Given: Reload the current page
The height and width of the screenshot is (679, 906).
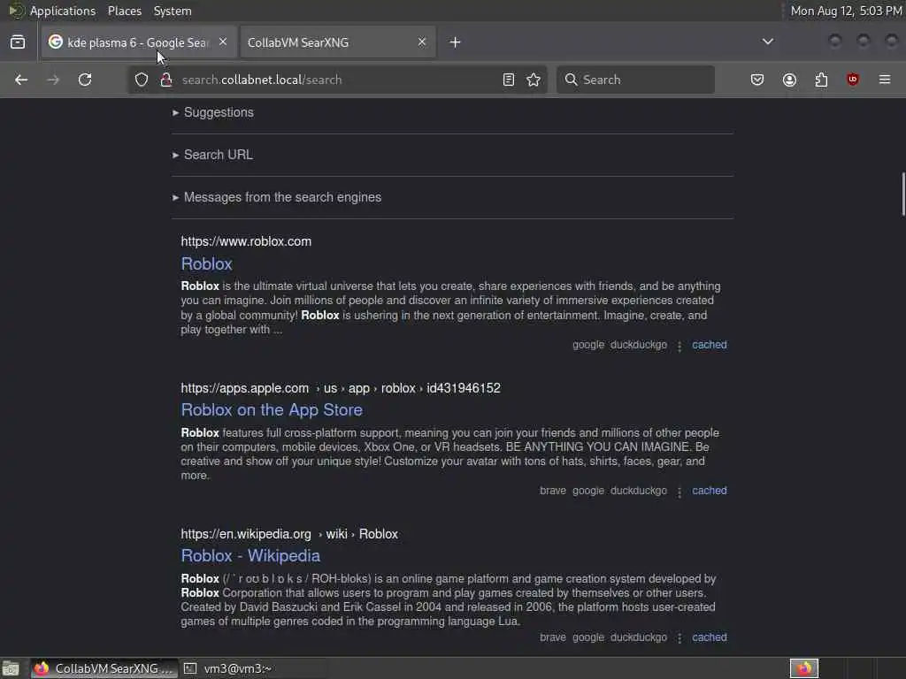Looking at the screenshot, I should [85, 80].
